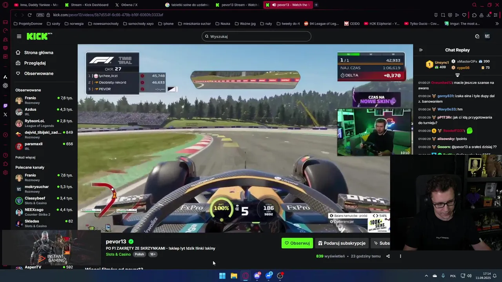
Task: Reload the page
Action: (x=29, y=15)
